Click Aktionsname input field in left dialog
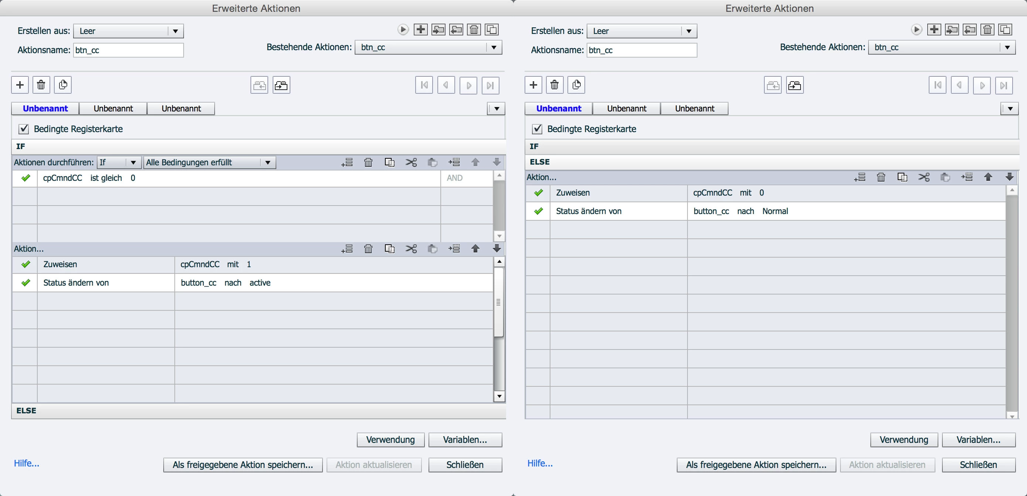 pyautogui.click(x=129, y=50)
